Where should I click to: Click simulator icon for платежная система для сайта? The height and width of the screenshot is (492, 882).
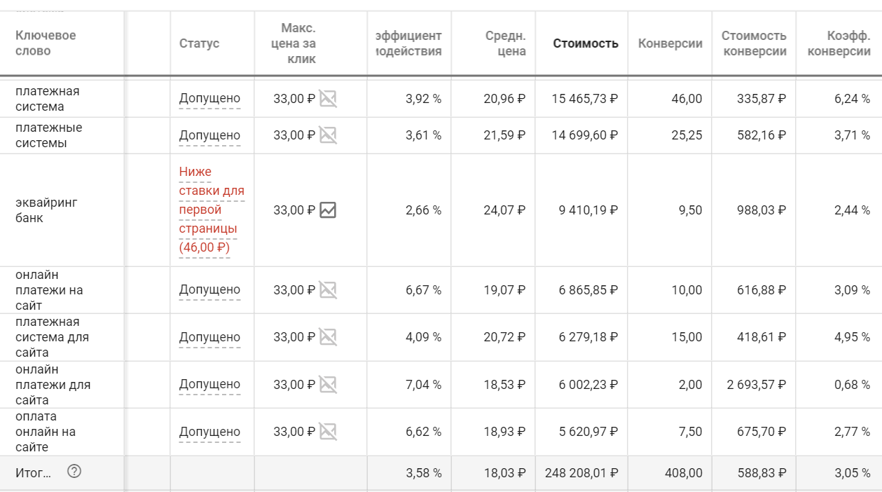click(x=328, y=337)
